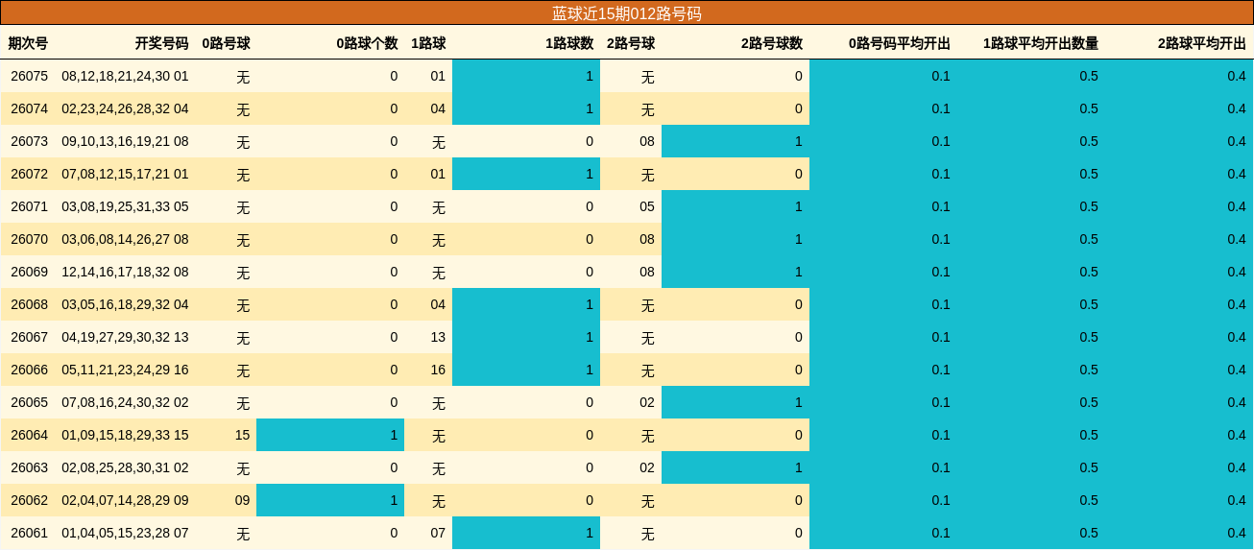
Task: Select draw numbers 03,05,16,18,29,32 04
Action: coord(125,304)
